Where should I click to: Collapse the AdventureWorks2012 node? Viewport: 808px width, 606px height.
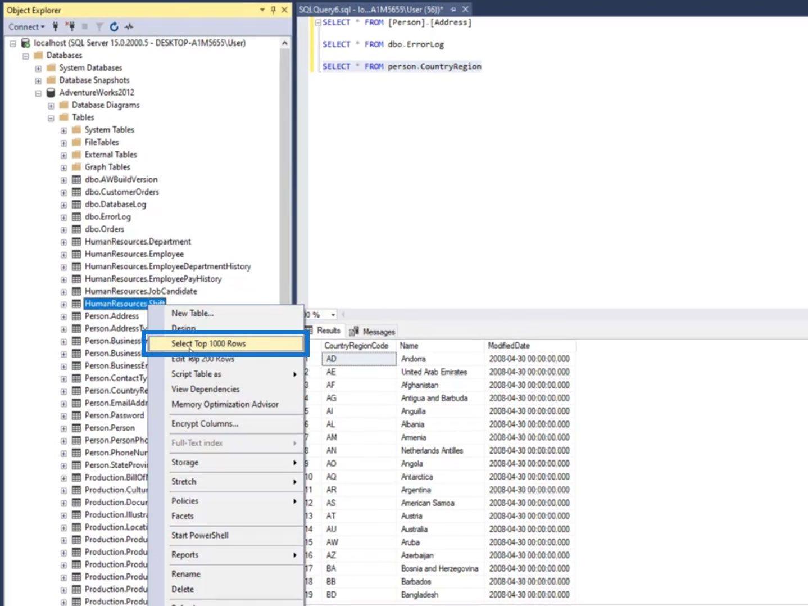point(38,93)
